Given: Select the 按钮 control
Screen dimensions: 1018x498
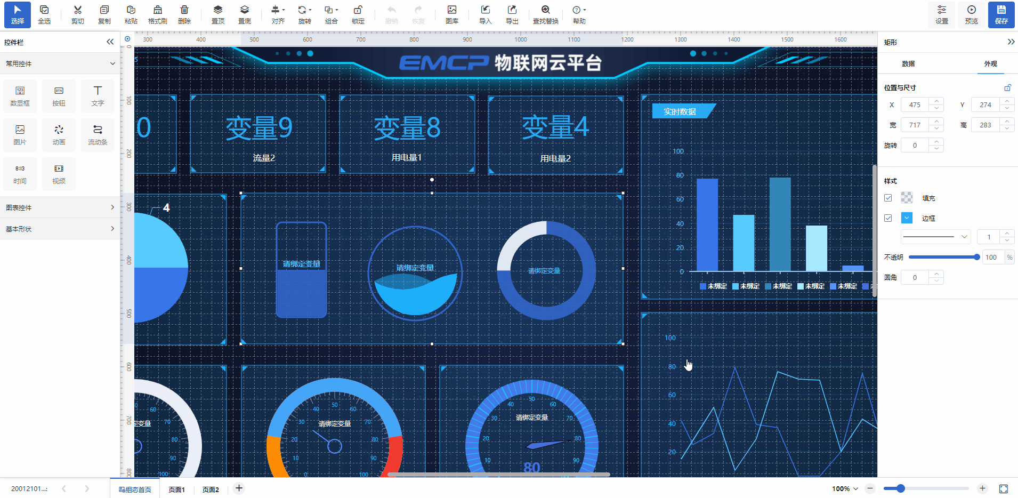Looking at the screenshot, I should [x=59, y=96].
